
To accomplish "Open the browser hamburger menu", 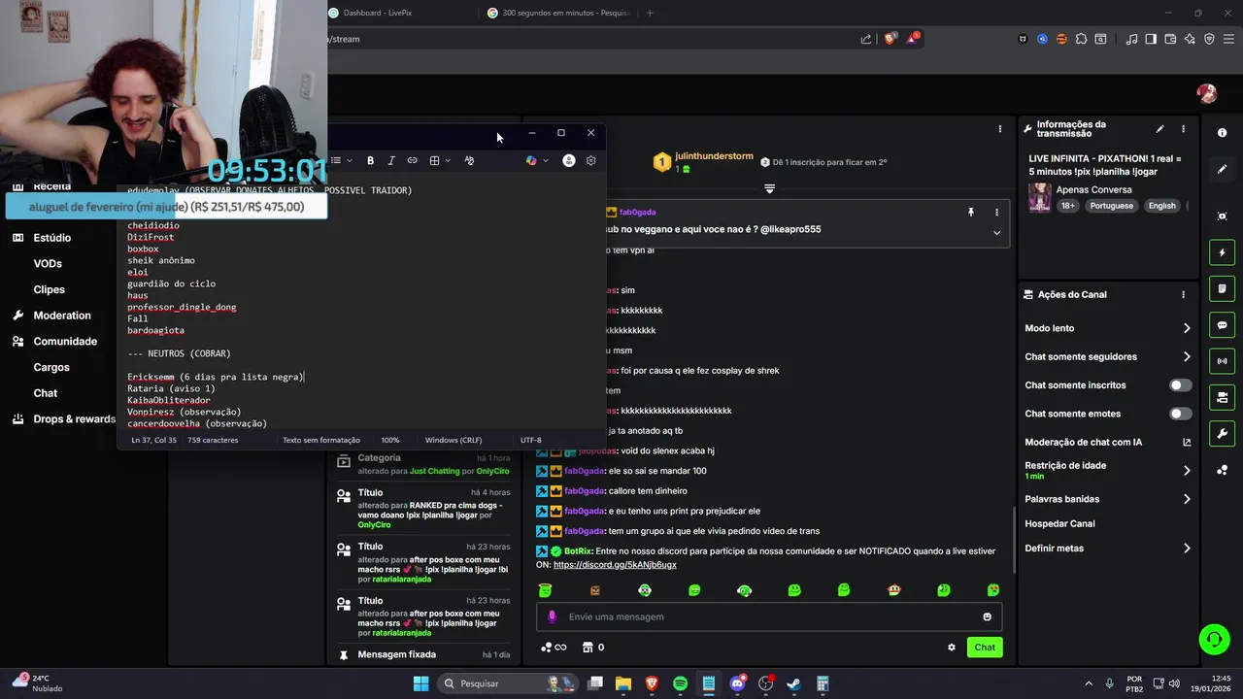I will tap(1228, 39).
